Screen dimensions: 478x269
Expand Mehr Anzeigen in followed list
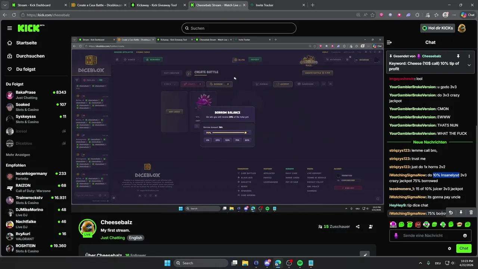[x=18, y=155]
